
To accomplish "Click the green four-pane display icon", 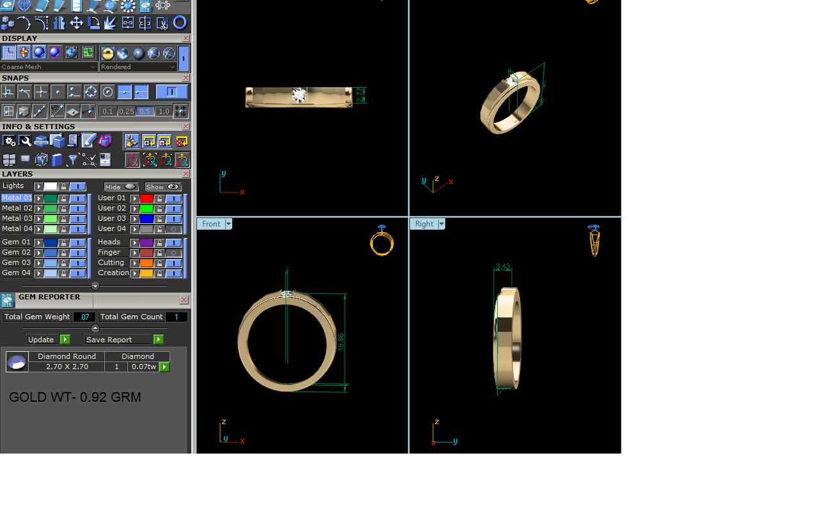I will tap(88, 52).
